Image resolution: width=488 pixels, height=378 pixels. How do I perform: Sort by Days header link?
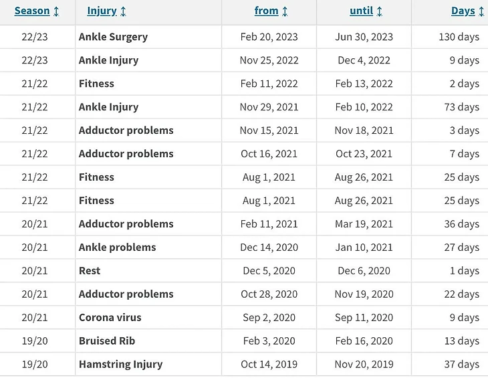463,11
